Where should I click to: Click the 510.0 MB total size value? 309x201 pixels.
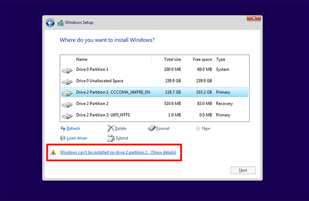[x=172, y=104]
